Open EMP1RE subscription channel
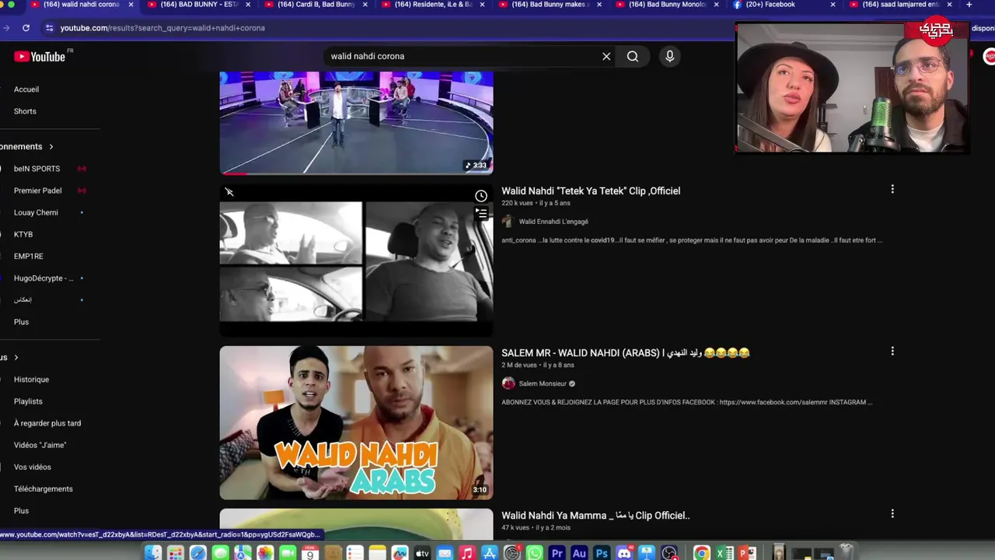The height and width of the screenshot is (560, 995). tap(28, 256)
